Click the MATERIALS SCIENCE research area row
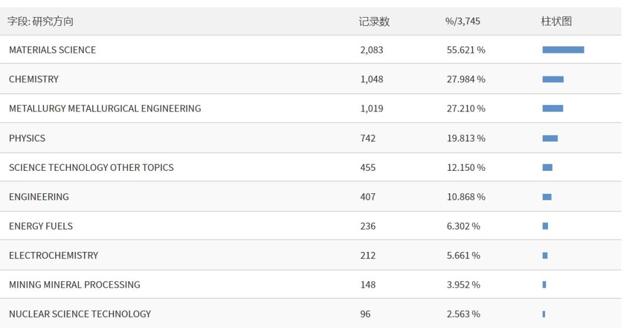The image size is (635, 330). point(52,50)
